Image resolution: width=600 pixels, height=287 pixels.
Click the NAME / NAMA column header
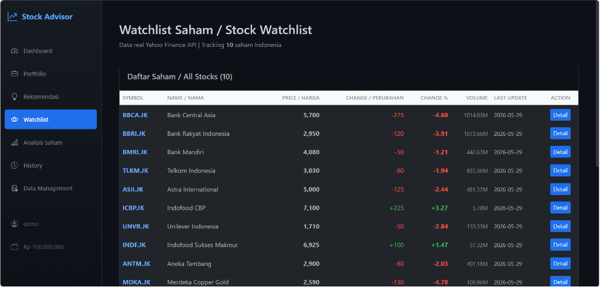pos(186,98)
